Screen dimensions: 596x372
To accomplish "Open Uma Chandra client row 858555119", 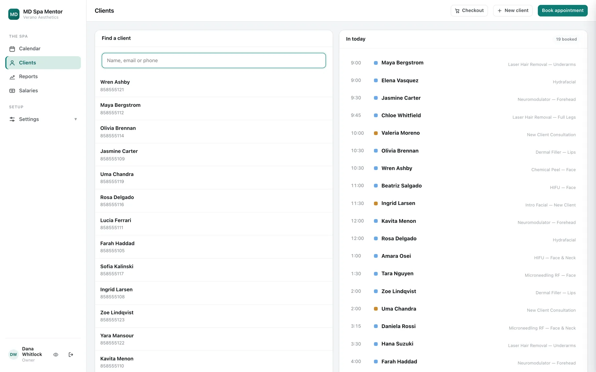I will [x=214, y=178].
